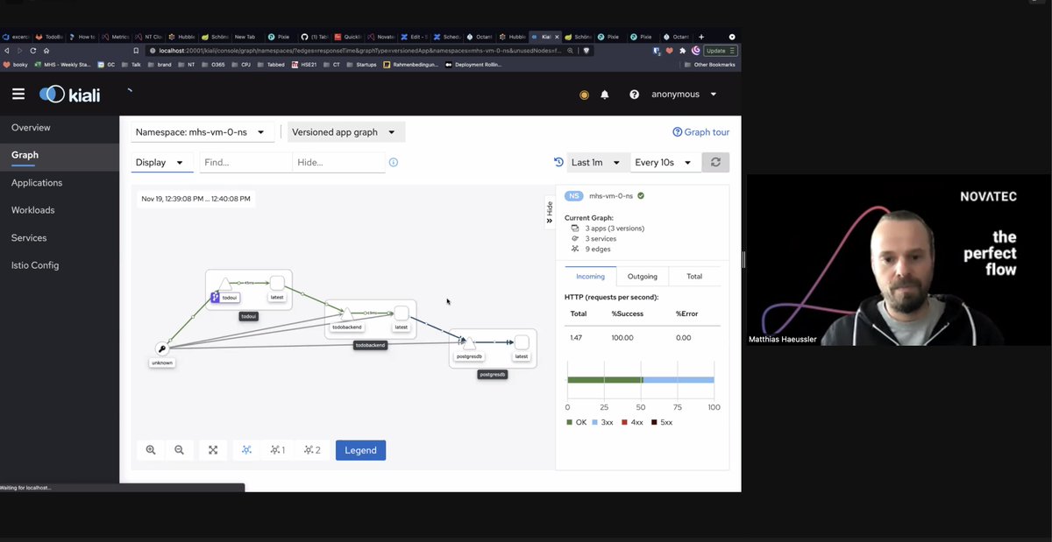Open Istio Config in sidebar
Viewport: 1052px width, 542px height.
35,265
